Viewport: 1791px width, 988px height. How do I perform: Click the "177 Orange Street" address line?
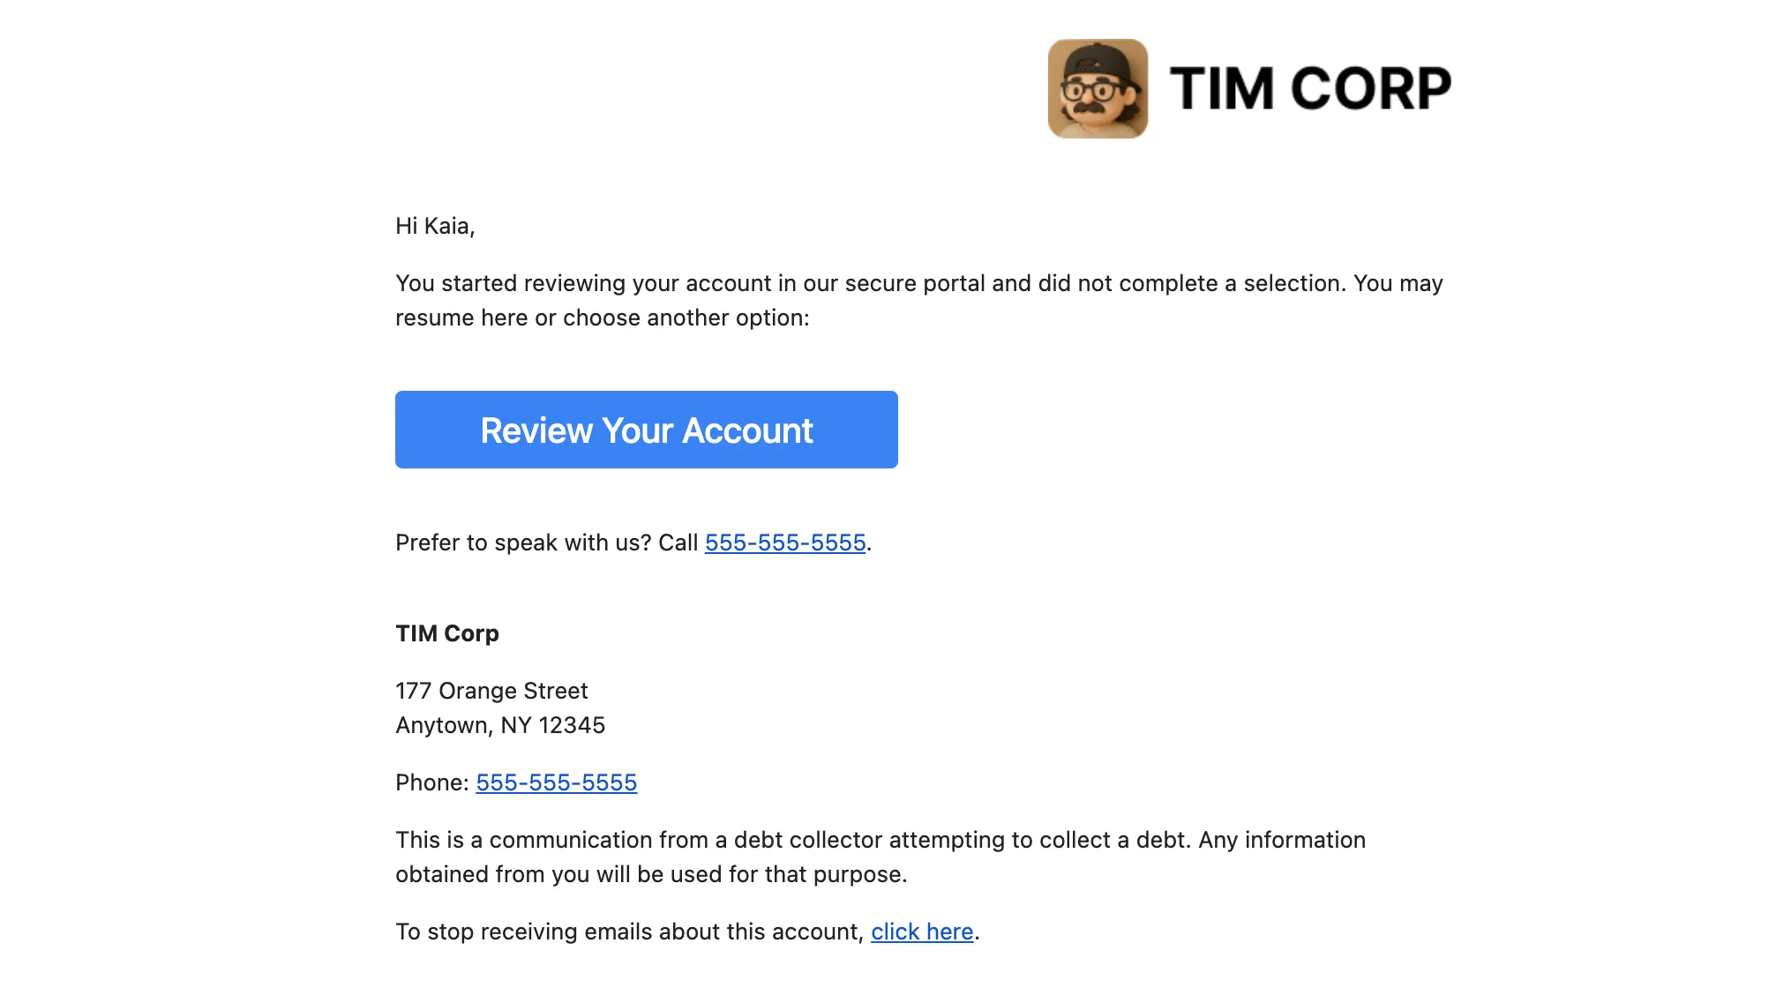pyautogui.click(x=491, y=691)
